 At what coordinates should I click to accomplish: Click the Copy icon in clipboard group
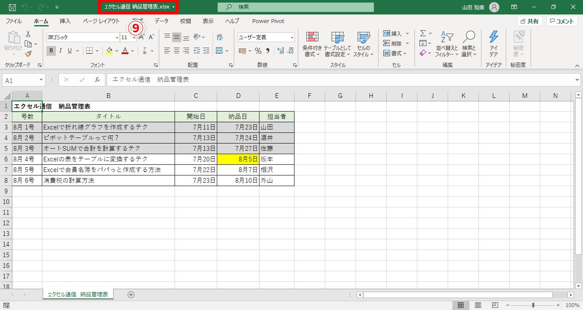(x=28, y=44)
